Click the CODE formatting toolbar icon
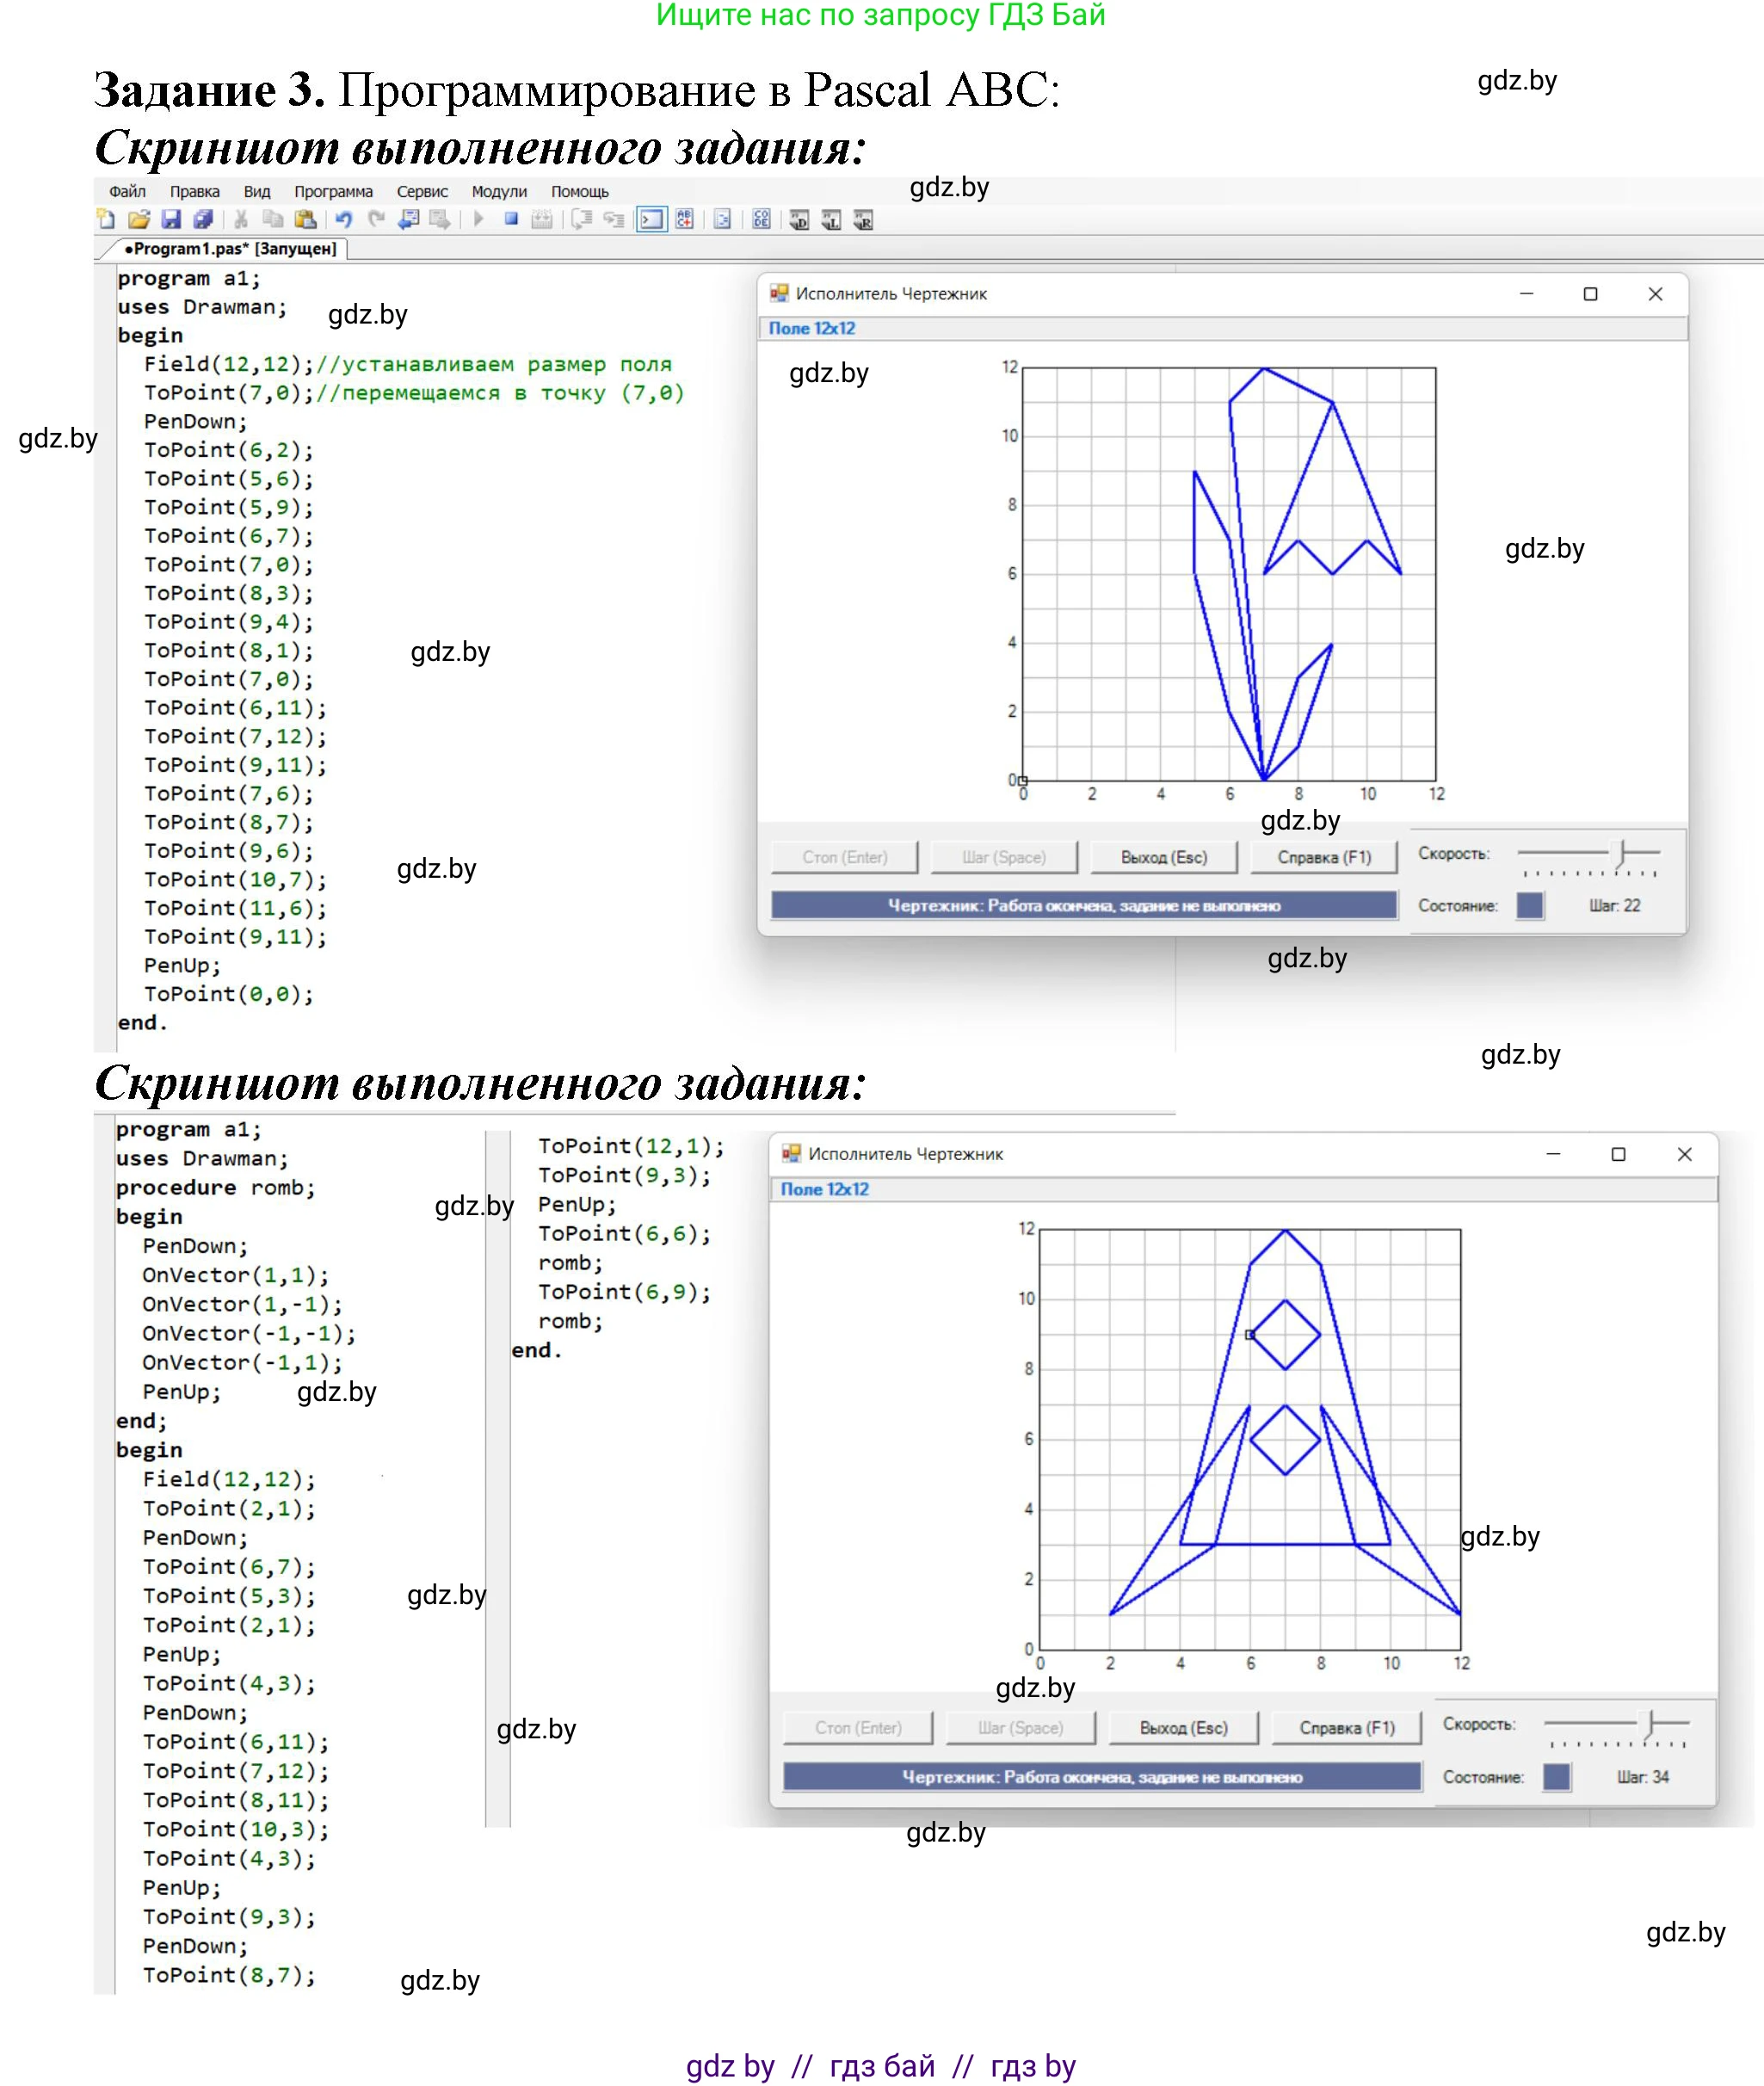 [x=761, y=219]
